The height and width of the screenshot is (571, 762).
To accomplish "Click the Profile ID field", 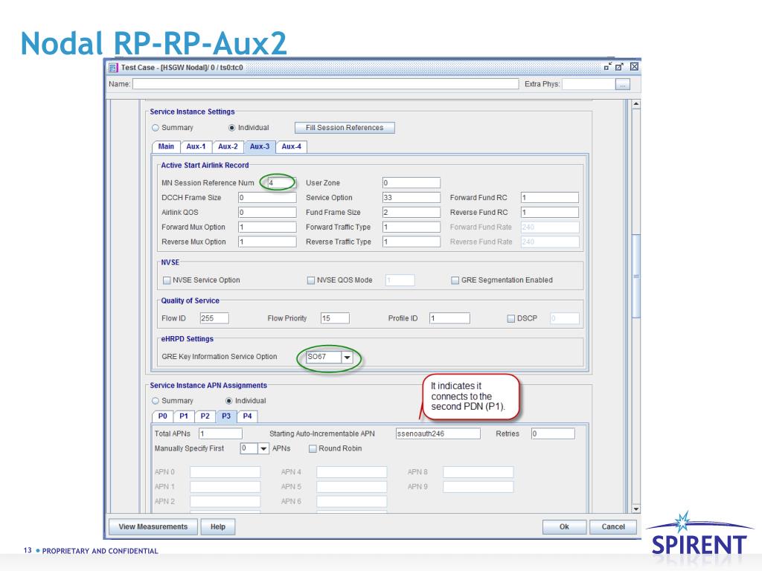I will [x=449, y=318].
